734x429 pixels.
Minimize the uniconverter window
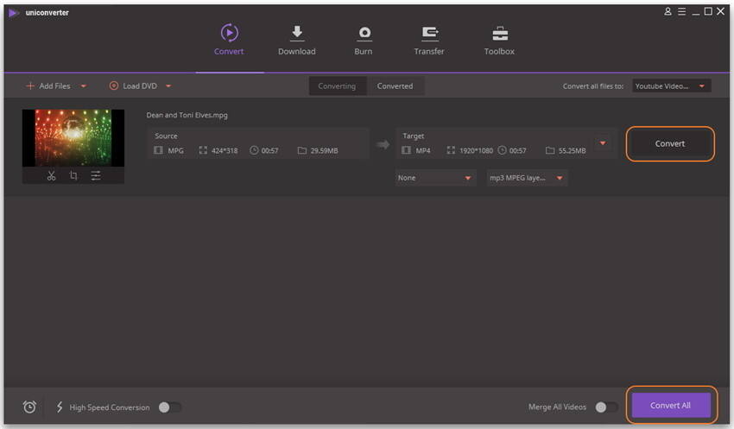point(696,13)
